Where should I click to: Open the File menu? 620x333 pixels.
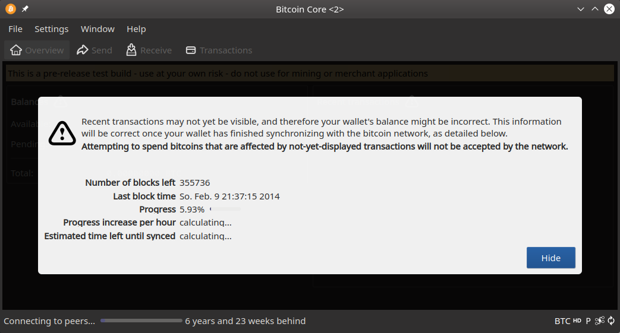[x=15, y=29]
